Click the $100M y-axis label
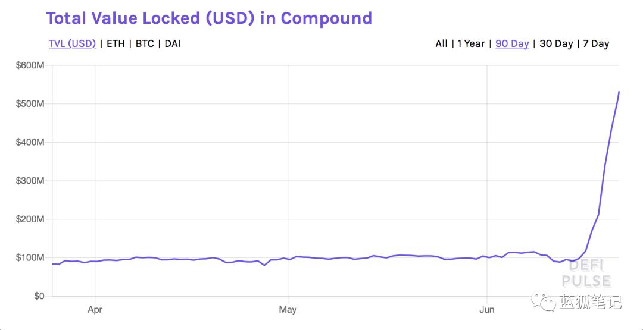The height and width of the screenshot is (330, 643). [30, 257]
